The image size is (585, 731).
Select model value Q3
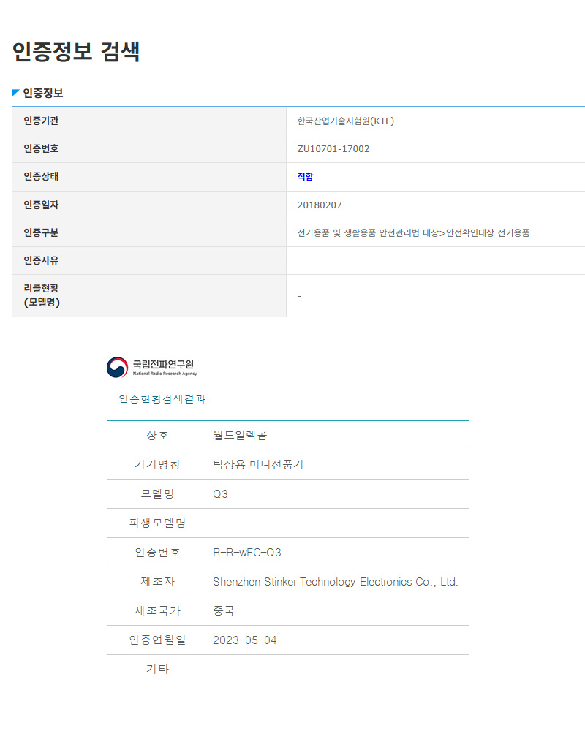point(220,494)
